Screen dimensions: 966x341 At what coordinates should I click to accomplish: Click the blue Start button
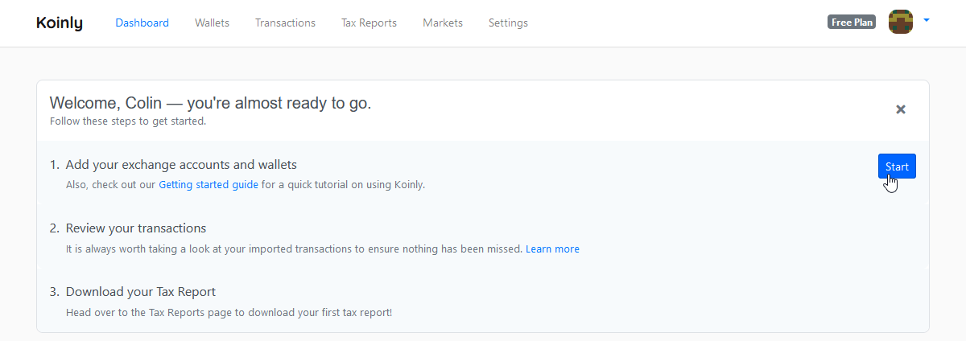897,166
